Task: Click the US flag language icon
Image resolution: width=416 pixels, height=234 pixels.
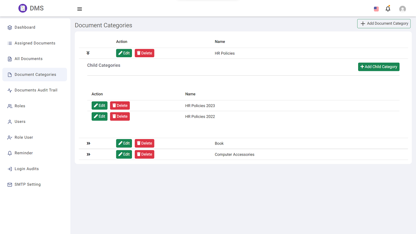Action: (376, 9)
